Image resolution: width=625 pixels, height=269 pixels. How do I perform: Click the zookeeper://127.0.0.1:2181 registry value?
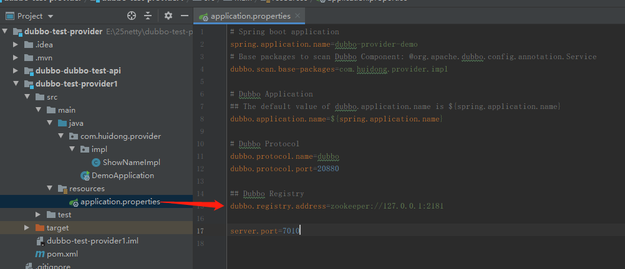click(x=387, y=206)
